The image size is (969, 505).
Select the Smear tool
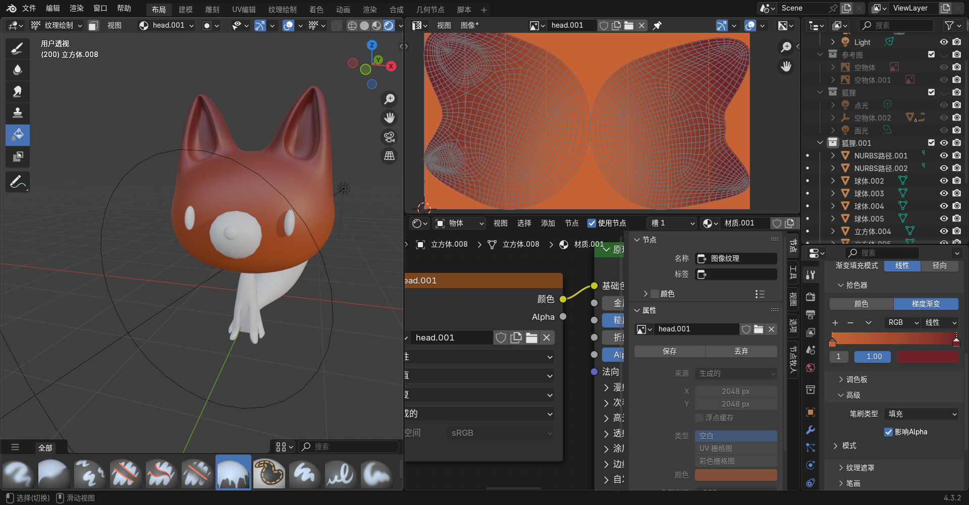pyautogui.click(x=18, y=91)
